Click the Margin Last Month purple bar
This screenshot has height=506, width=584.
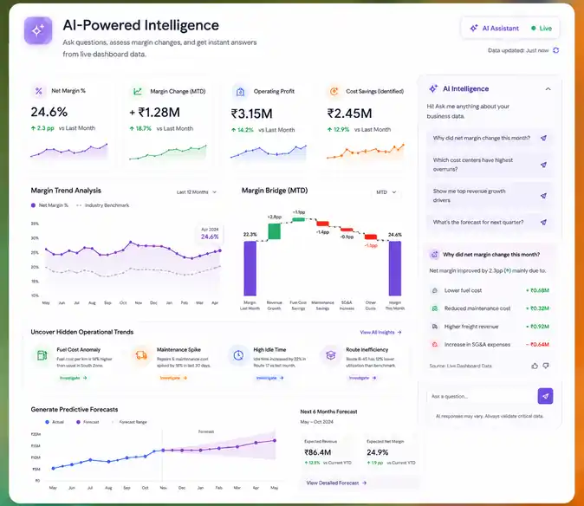click(250, 268)
